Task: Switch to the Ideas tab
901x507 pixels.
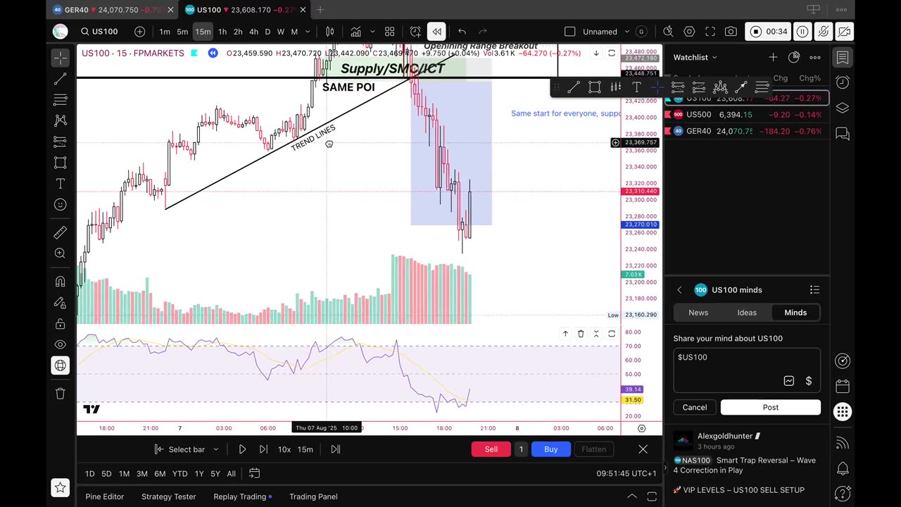Action: tap(747, 313)
